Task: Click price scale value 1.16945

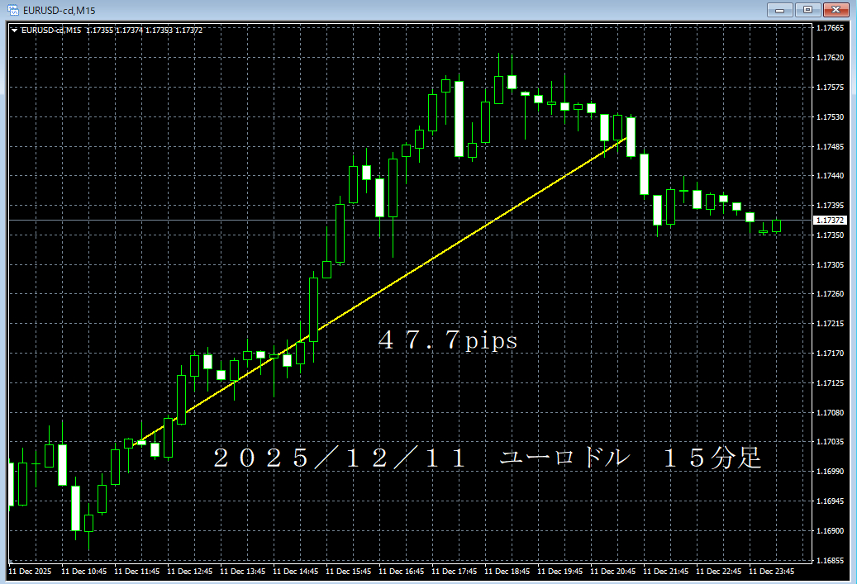Action: tap(830, 501)
